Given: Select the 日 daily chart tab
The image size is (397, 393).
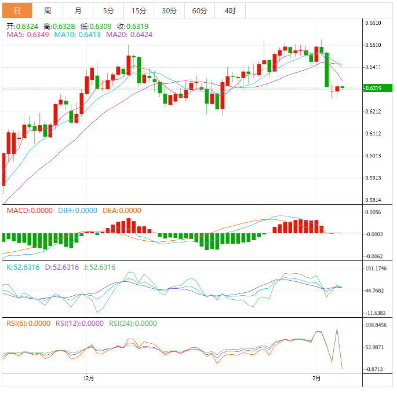Looking at the screenshot, I should pos(17,10).
